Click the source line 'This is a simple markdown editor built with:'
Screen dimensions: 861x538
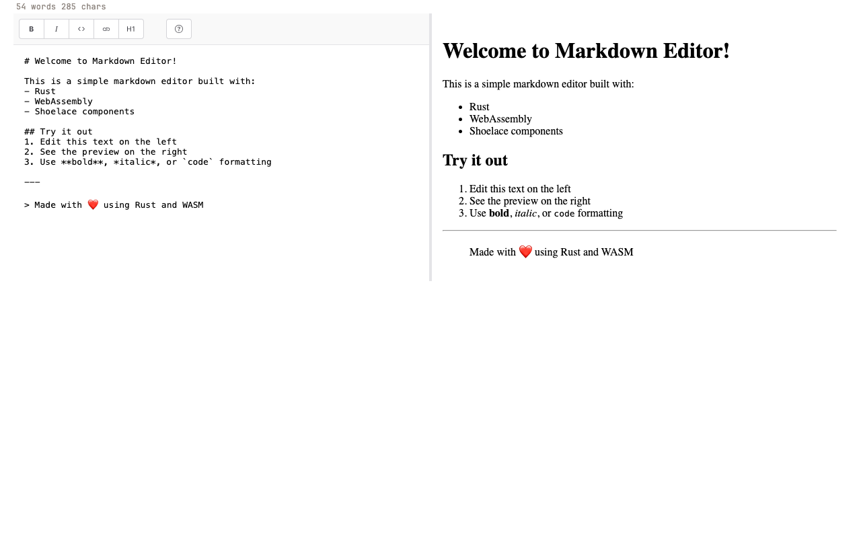[140, 81]
